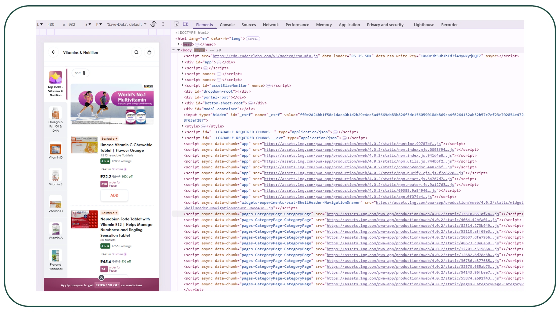The image size is (560, 312).
Task: Select the Neurobion Forte product thumbnail
Action: (x=84, y=219)
